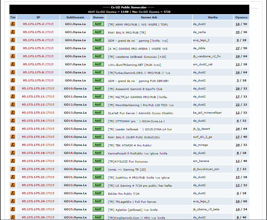Click the Oyuncu column header
The height and width of the screenshot is (220, 267).
[x=241, y=17]
